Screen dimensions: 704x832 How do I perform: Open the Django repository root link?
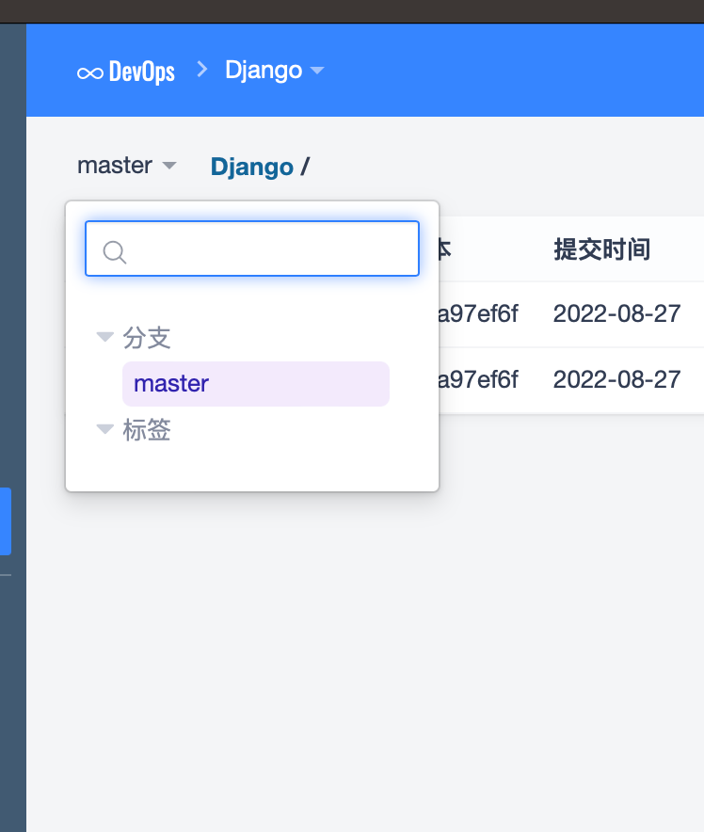click(252, 167)
